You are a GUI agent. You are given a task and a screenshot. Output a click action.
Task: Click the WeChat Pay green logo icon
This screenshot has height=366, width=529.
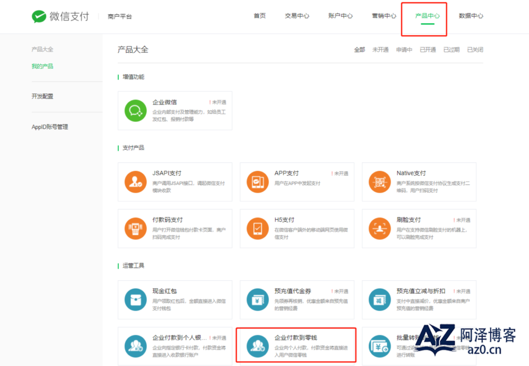coord(39,16)
